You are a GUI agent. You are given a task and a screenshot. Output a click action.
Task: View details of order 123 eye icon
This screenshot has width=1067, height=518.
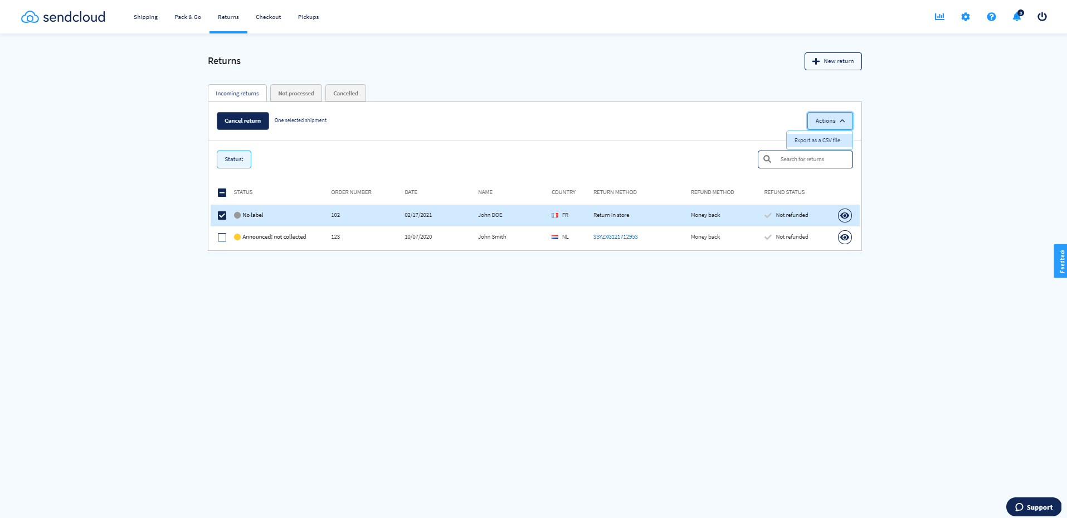[845, 237]
